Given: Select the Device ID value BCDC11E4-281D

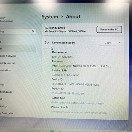Looking at the screenshot, I should [x=75, y=84].
